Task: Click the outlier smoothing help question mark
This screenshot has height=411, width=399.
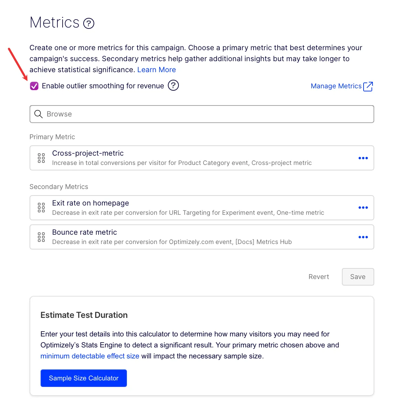Action: tap(173, 86)
